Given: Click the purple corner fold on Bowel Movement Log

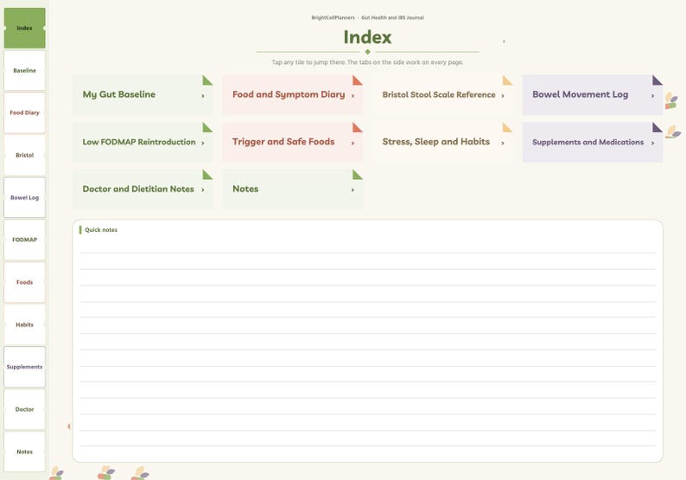Looking at the screenshot, I should pyautogui.click(x=657, y=80).
